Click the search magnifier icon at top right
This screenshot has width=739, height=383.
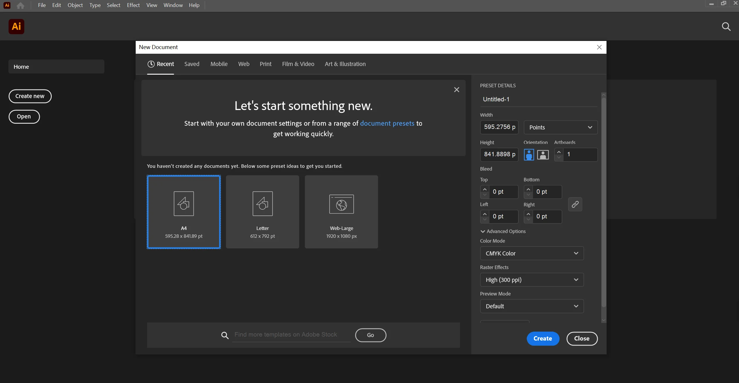point(726,27)
